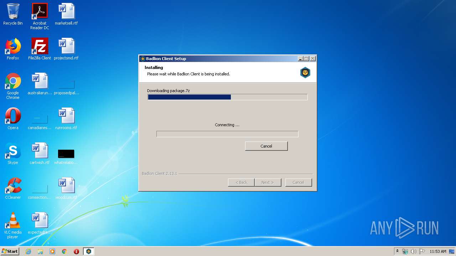Click the Installing header text
Screen dimensions: 456x256
pos(154,68)
